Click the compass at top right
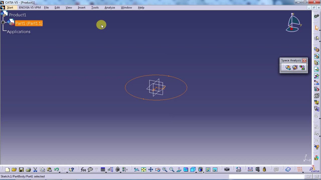Viewport: 321px width, 180px height. (x=293, y=22)
